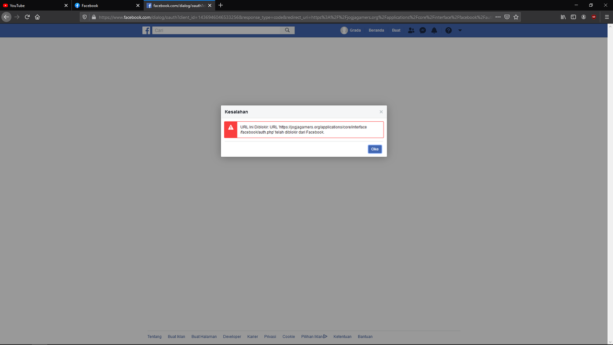Open the Notifications bell icon
The image size is (613, 345).
(434, 30)
